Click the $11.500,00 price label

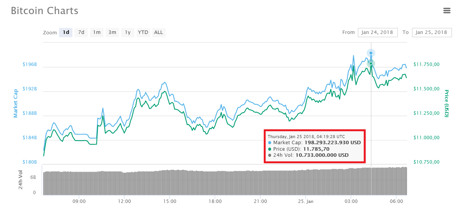coord(426,89)
